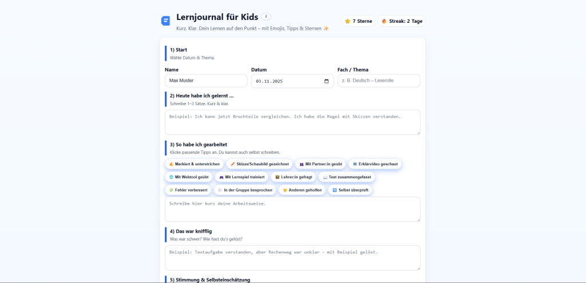Select the 'Text zusammengefasst' chip

[346, 177]
